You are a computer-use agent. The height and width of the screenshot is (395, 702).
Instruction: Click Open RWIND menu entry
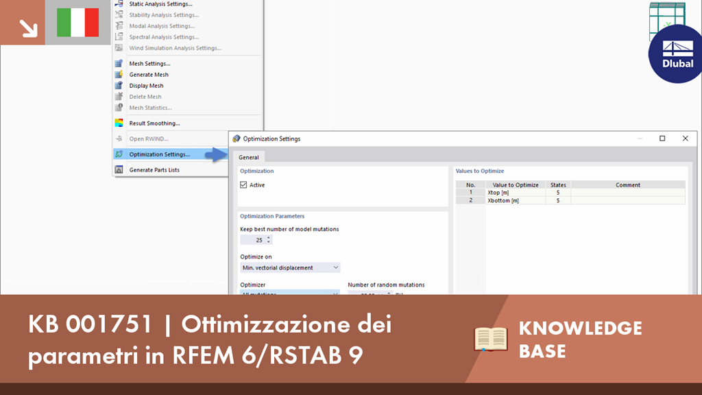pos(149,139)
